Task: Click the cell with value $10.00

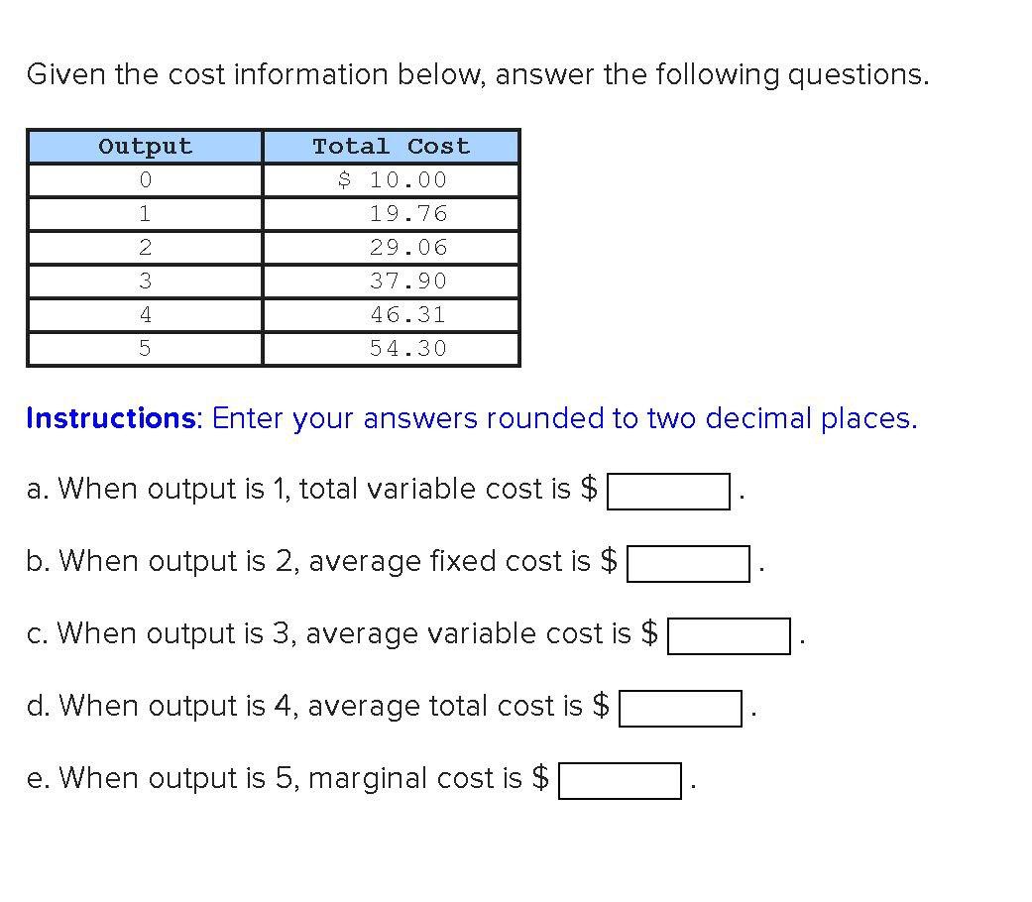Action: pos(392,179)
